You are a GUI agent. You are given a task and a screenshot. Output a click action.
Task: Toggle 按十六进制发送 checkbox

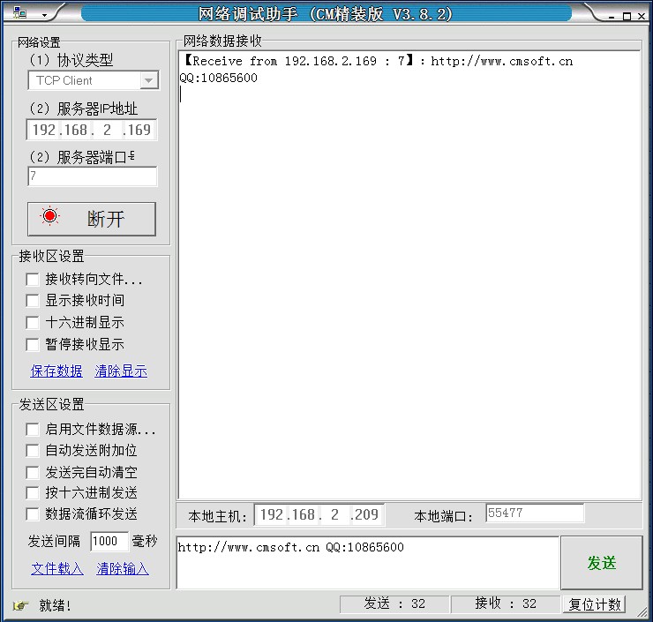tap(33, 493)
